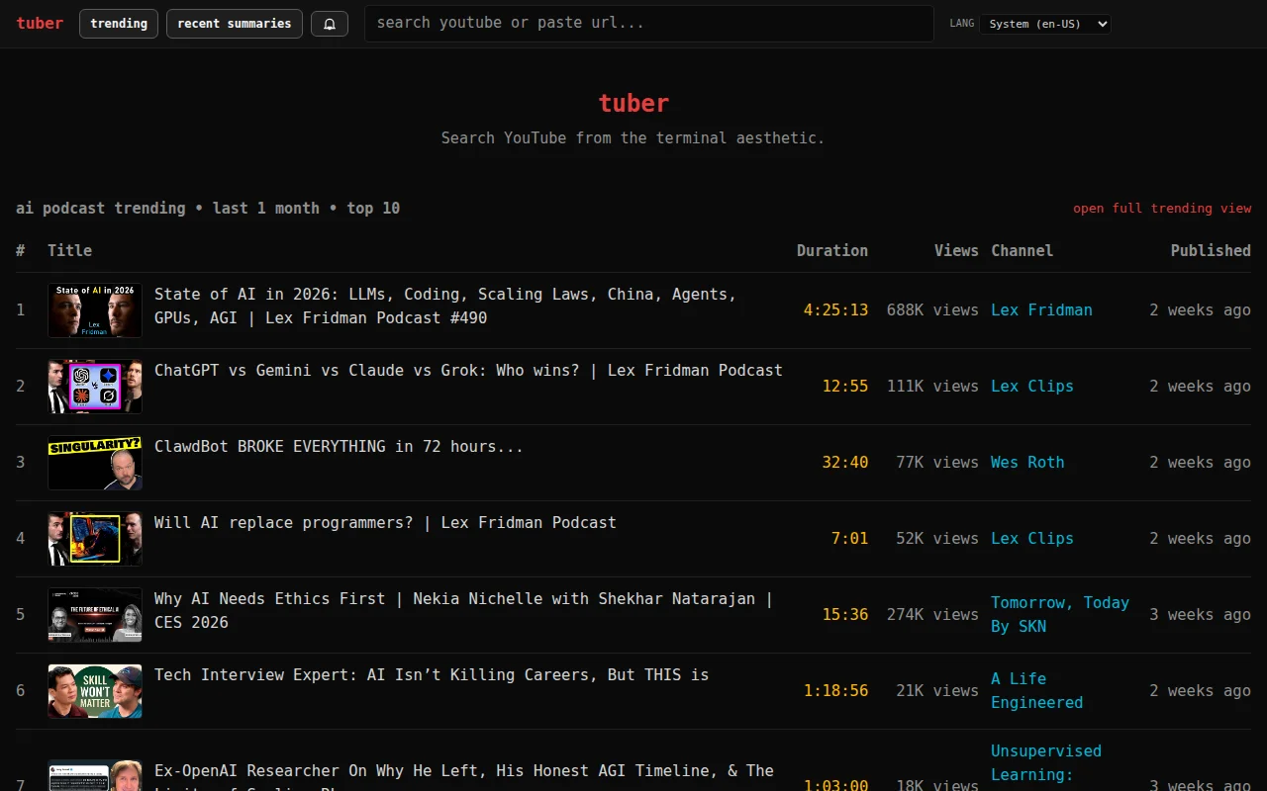
Task: Open Lex Clips channel for Will AI replace programmers
Action: tap(1031, 538)
